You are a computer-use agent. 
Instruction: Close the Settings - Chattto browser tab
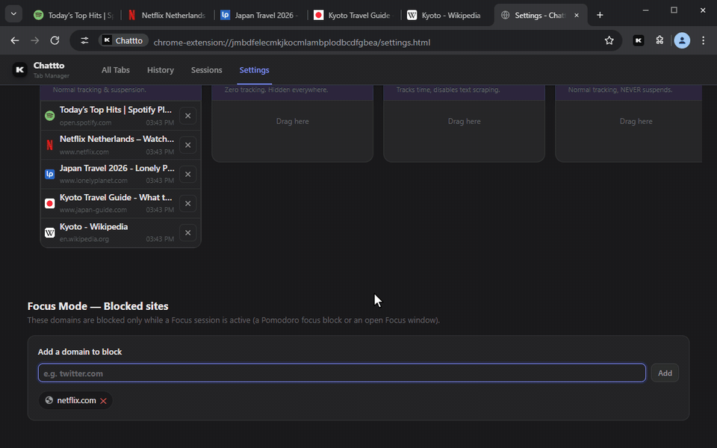[577, 15]
